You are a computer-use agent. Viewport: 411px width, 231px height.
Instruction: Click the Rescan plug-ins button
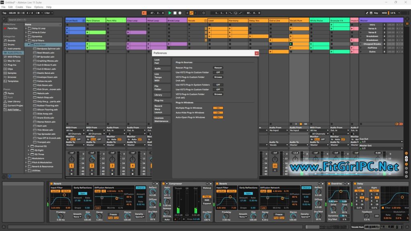[218, 68]
